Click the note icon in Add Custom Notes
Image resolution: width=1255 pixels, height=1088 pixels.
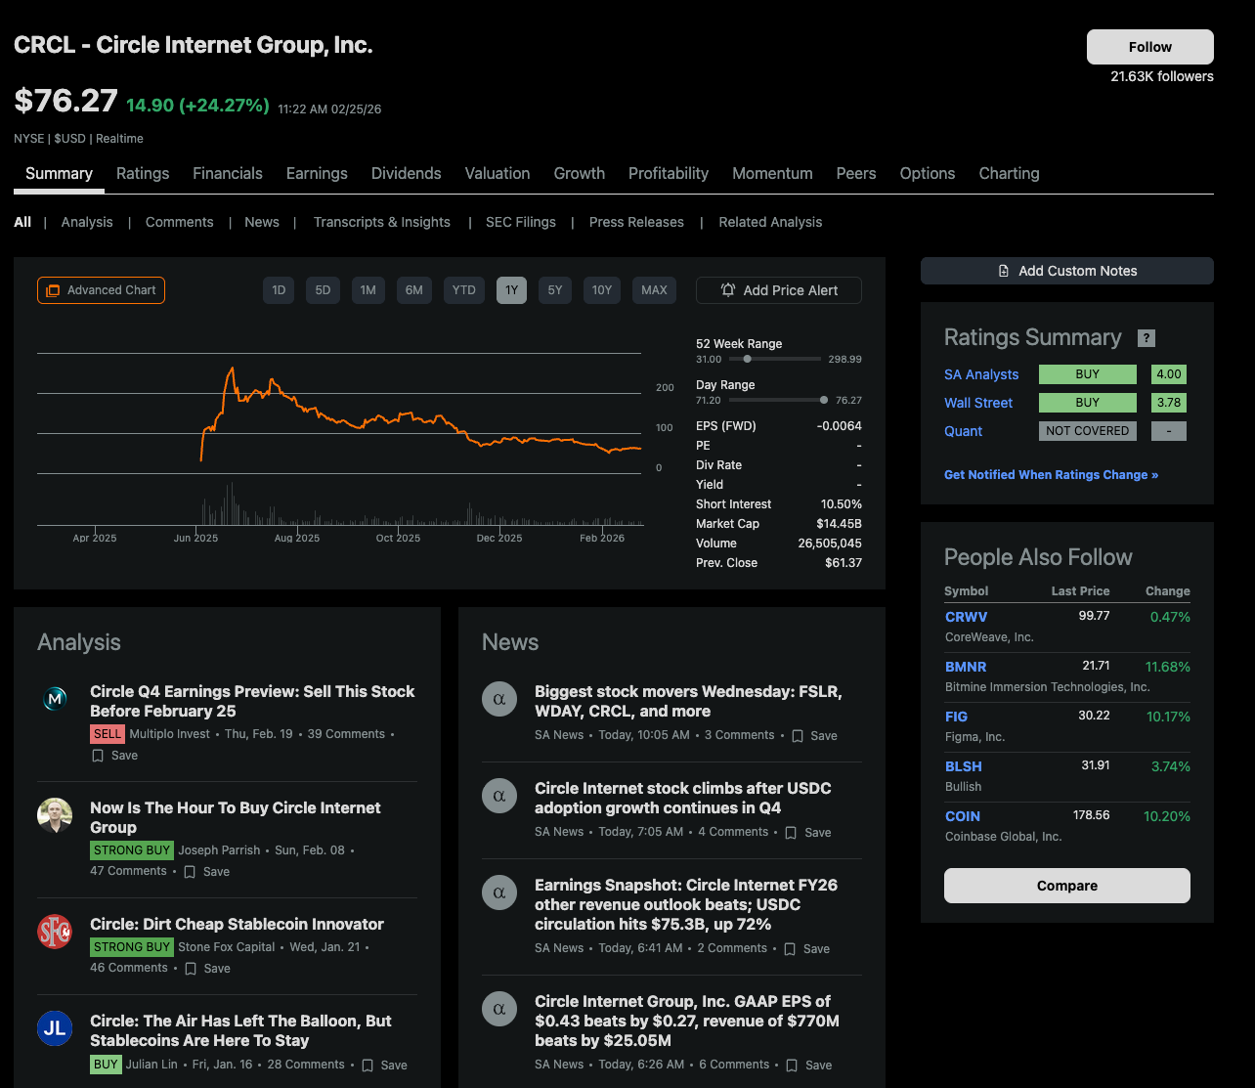1003,271
